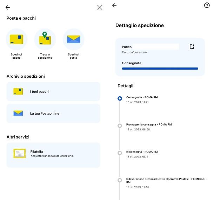
Task: Select the Dettaglio spedizione title
Action: click(x=140, y=25)
